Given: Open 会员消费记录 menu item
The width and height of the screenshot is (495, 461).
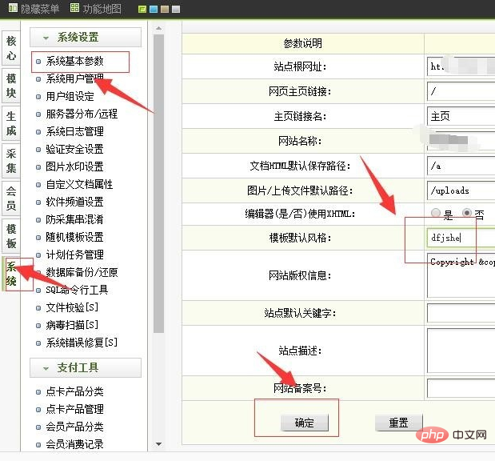Looking at the screenshot, I should [x=74, y=444].
